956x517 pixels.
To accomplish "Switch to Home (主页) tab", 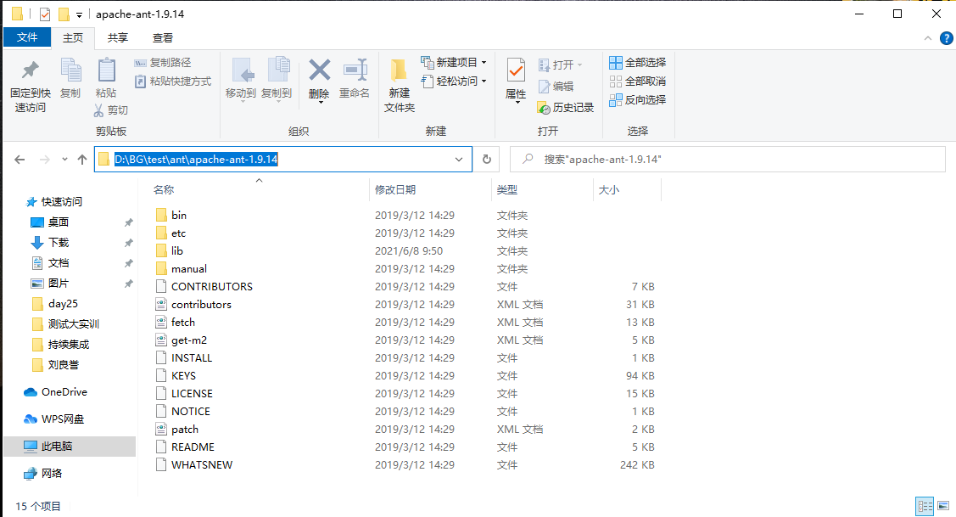I will [x=73, y=38].
